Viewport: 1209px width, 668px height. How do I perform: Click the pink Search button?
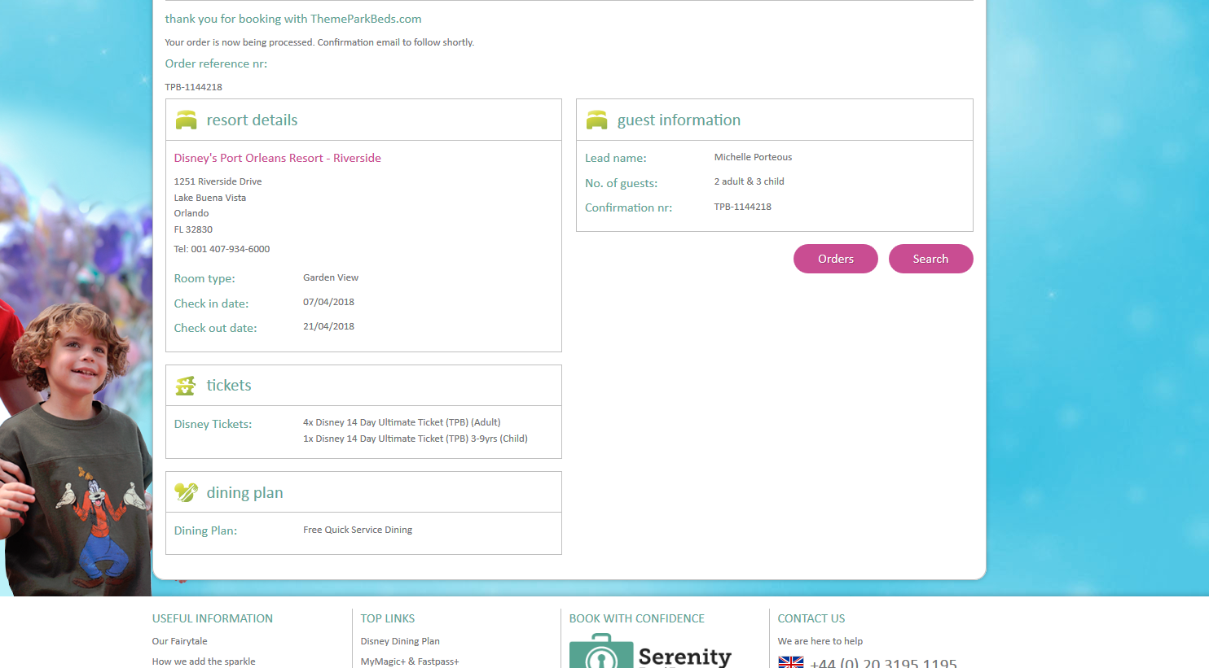[930, 259]
